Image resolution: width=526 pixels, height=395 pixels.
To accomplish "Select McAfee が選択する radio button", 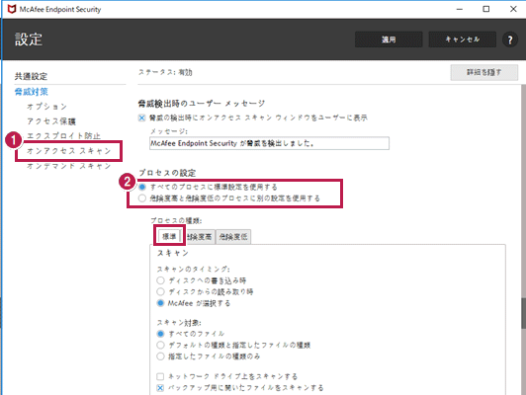I will pyautogui.click(x=161, y=303).
